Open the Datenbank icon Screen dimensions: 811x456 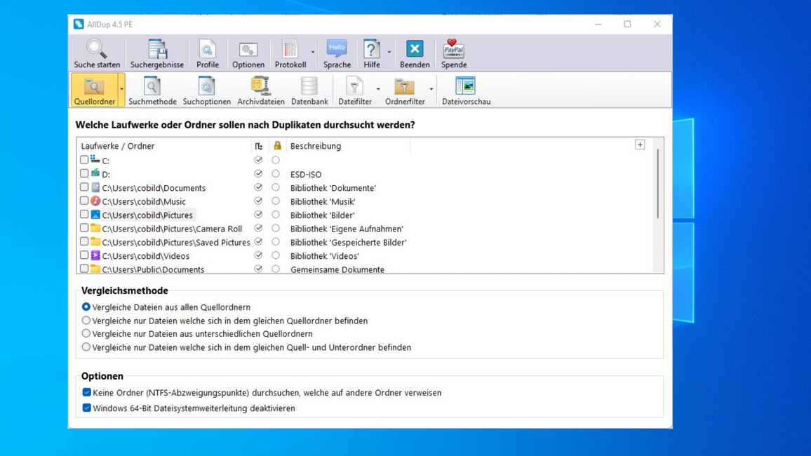309,87
